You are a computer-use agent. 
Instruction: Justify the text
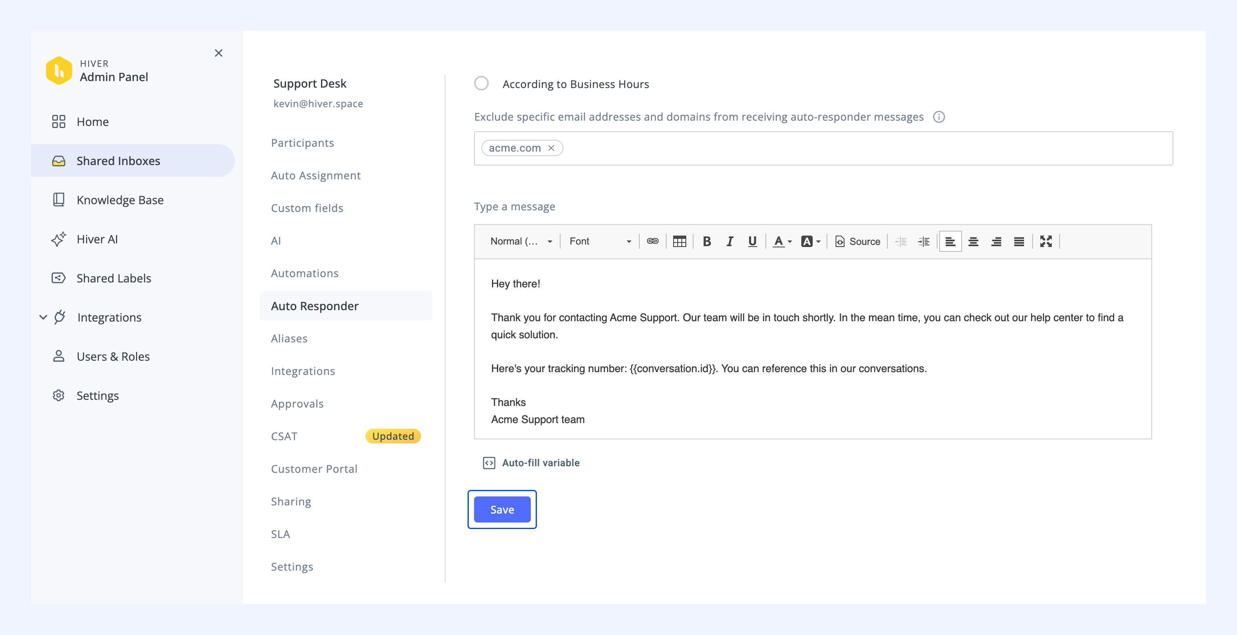(1019, 241)
